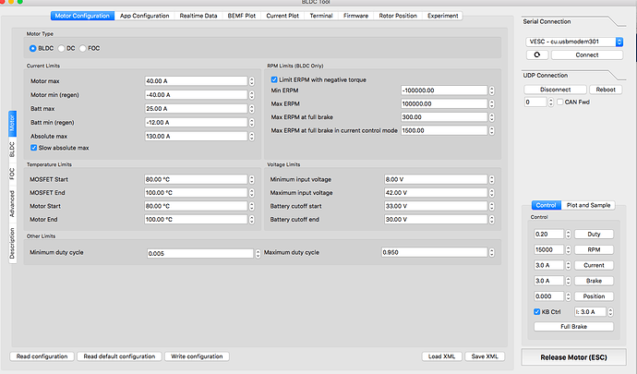Screen dimensions: 637x374
Task: Select the FOC motor type option
Action: [83, 47]
